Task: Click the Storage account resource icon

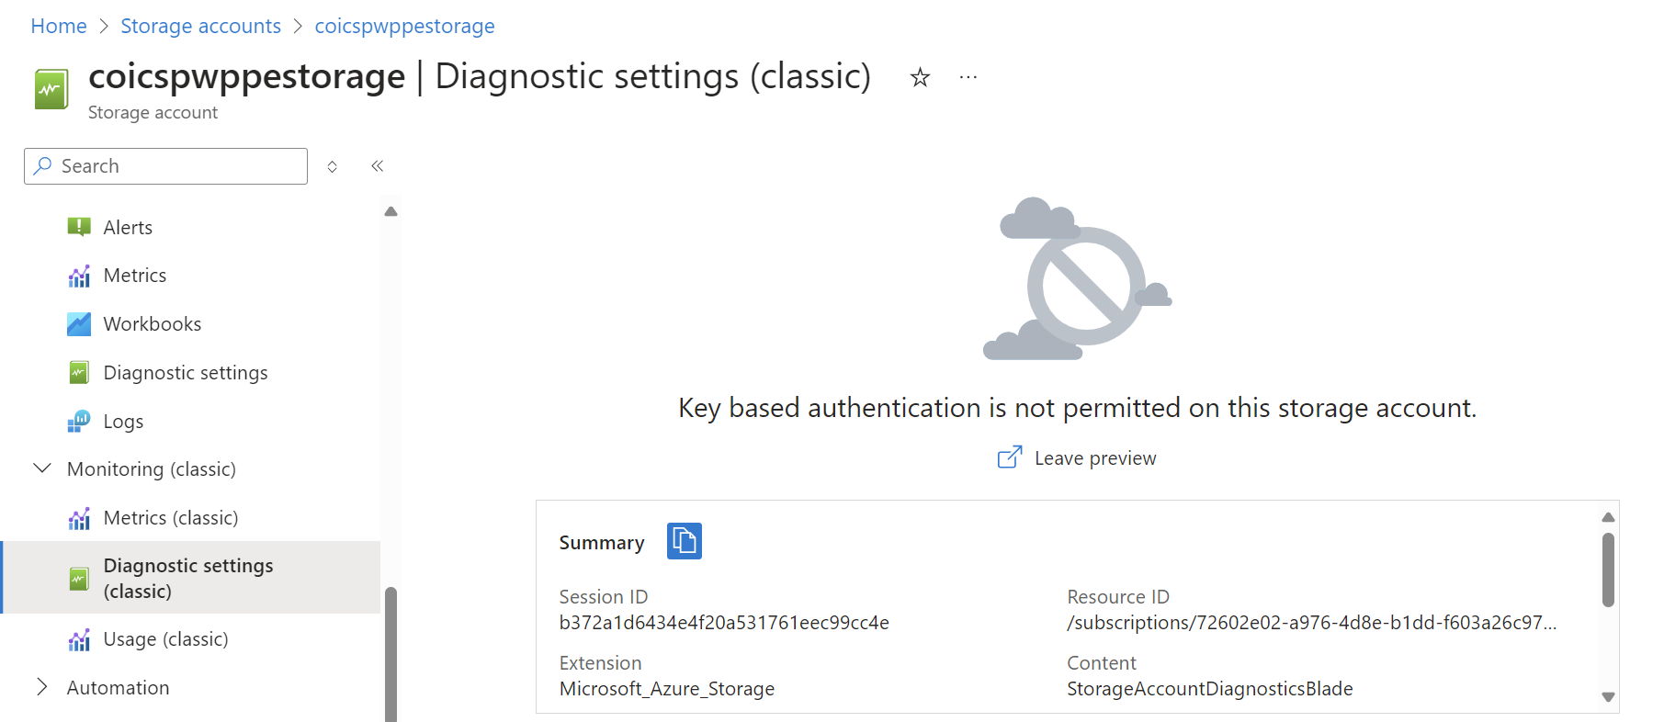Action: coord(51,87)
